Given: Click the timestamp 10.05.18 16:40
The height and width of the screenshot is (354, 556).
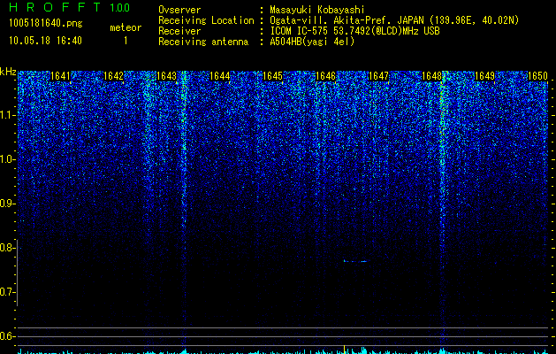Looking at the screenshot, I should coord(45,41).
